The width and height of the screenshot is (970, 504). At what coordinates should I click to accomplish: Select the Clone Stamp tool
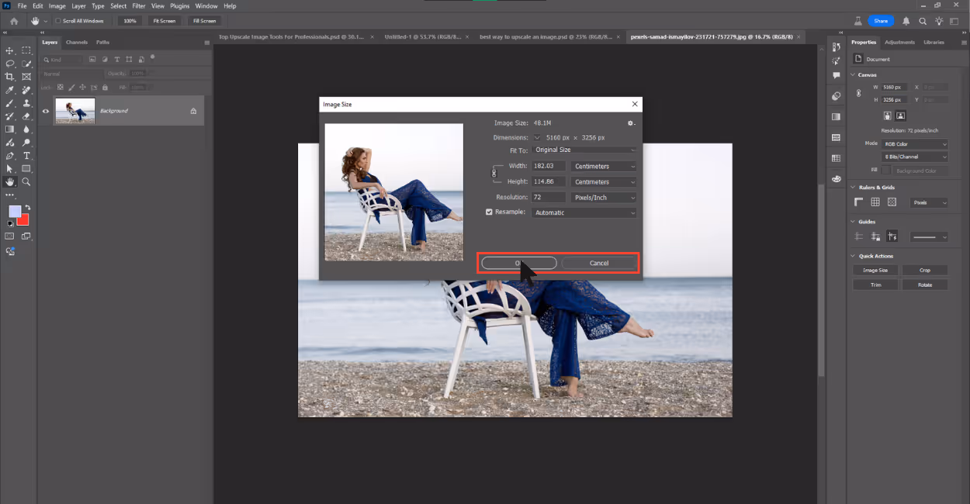click(26, 103)
